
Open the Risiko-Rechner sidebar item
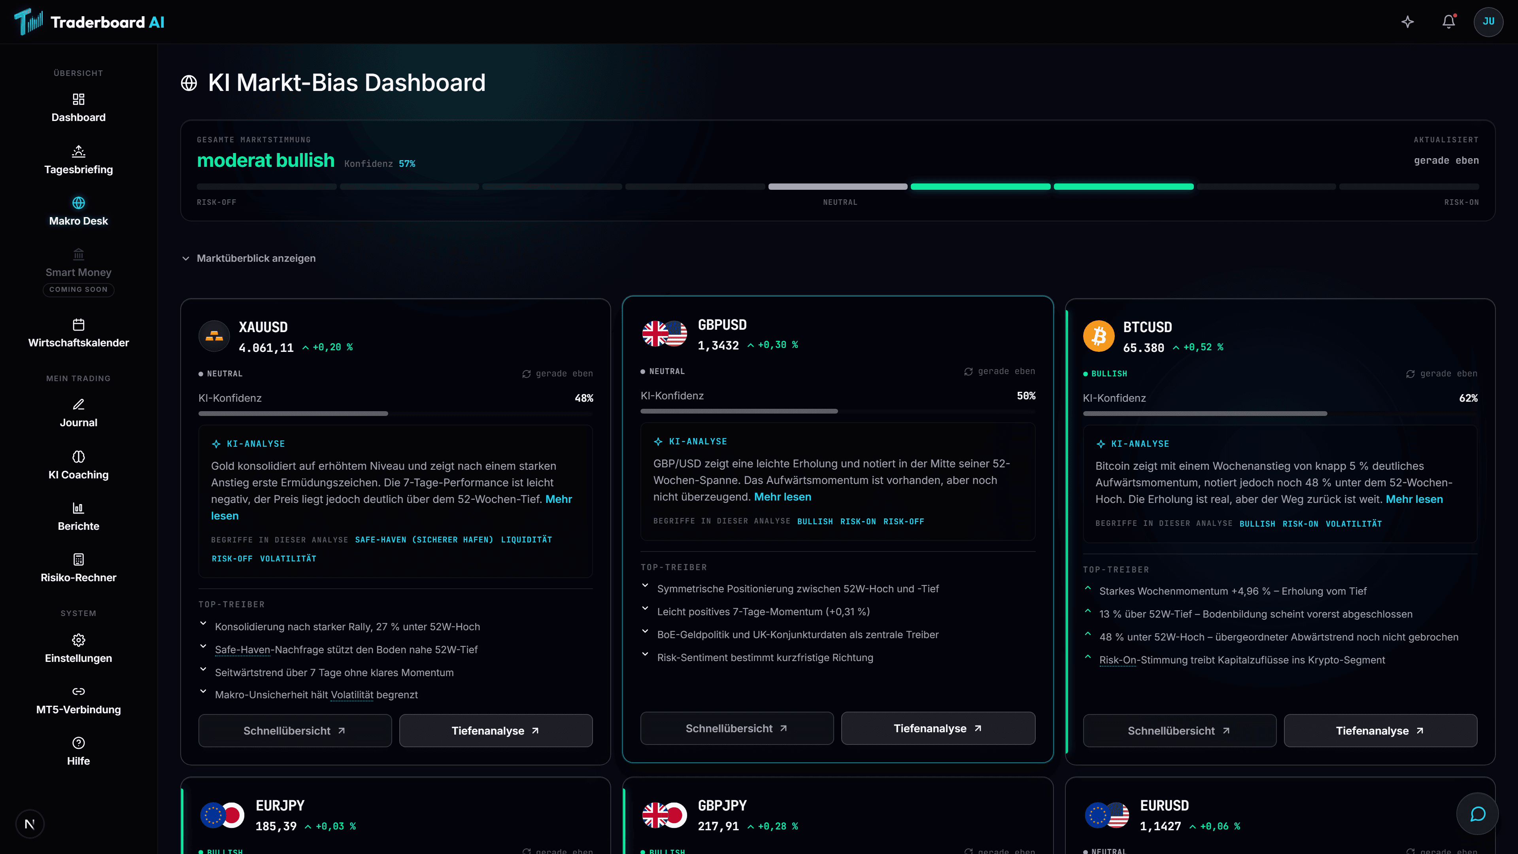78,568
